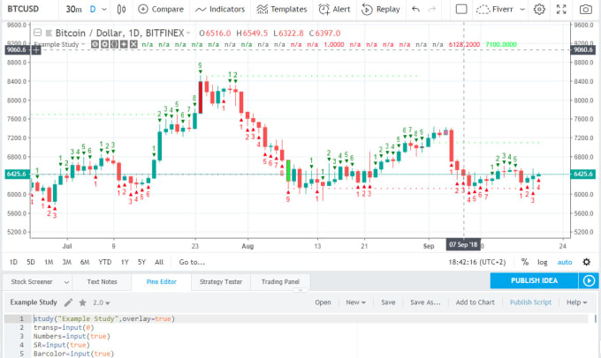
Task: Click Open in Pine Editor
Action: pos(323,302)
